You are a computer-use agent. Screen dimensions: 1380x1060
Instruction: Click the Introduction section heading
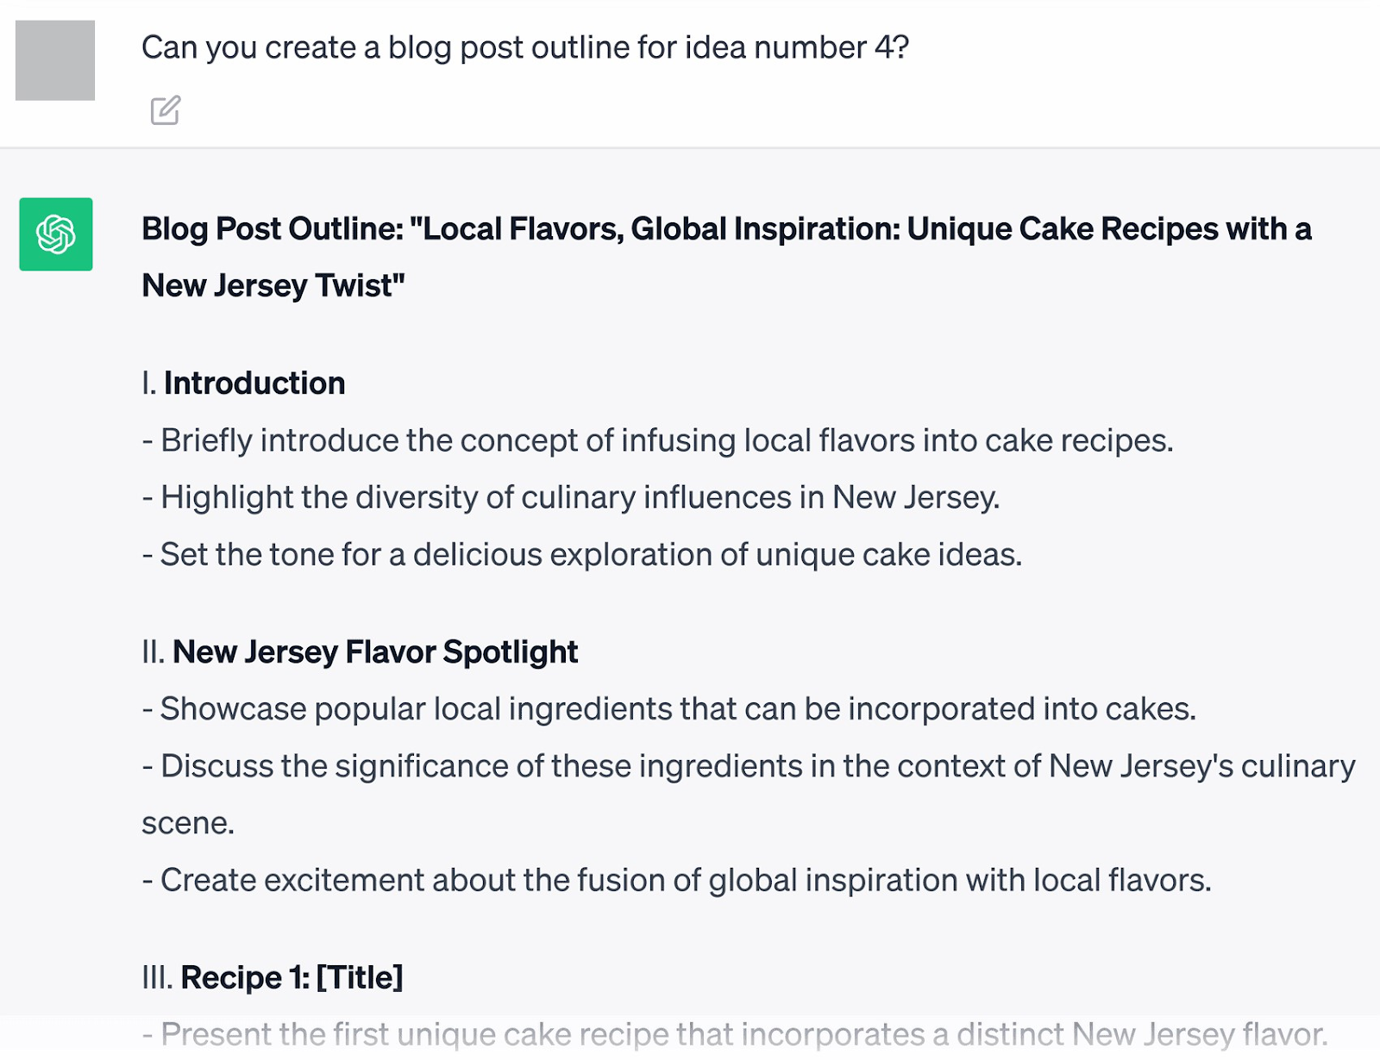(x=254, y=382)
